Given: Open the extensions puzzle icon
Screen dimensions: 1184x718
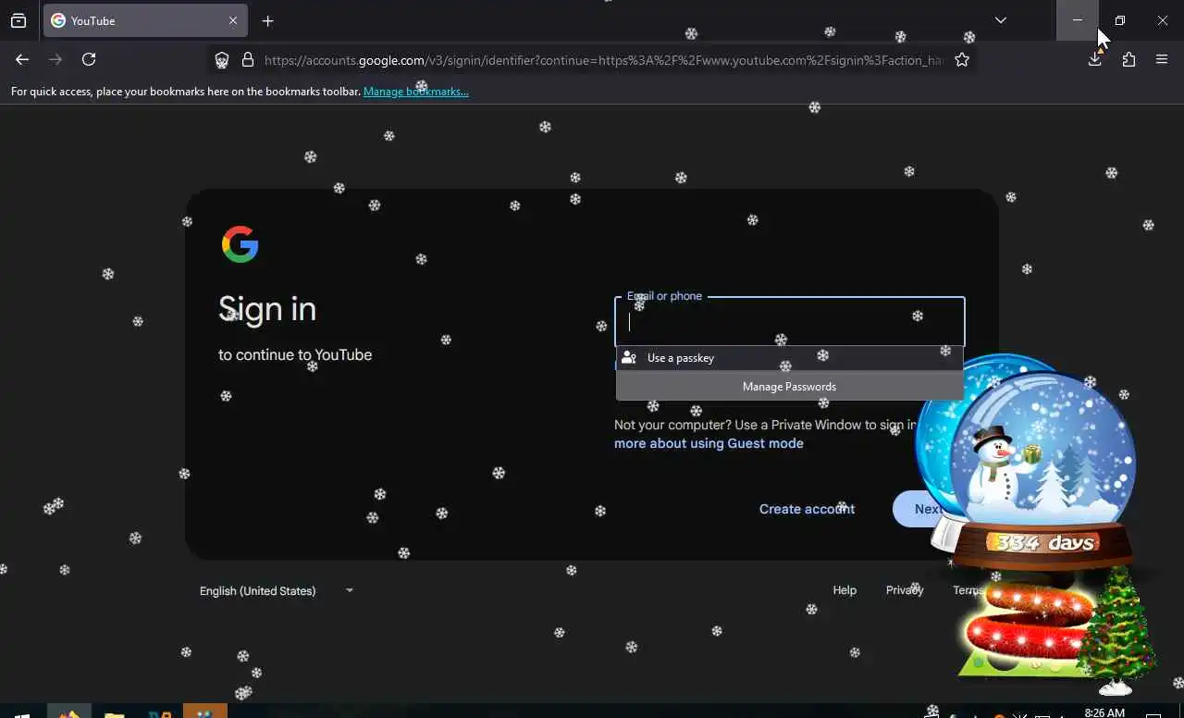Looking at the screenshot, I should [1128, 59].
